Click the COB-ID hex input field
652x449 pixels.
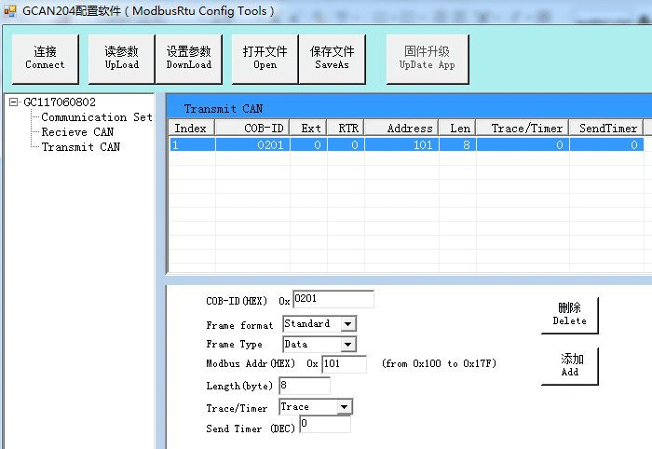(x=333, y=299)
